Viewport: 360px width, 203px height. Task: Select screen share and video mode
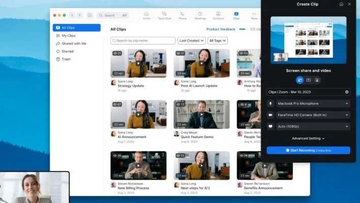click(x=299, y=80)
